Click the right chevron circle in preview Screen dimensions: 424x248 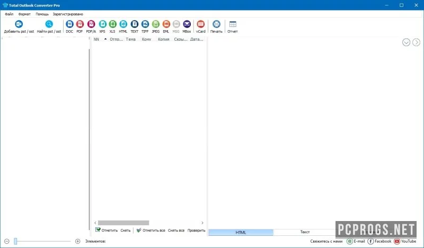pos(417,42)
